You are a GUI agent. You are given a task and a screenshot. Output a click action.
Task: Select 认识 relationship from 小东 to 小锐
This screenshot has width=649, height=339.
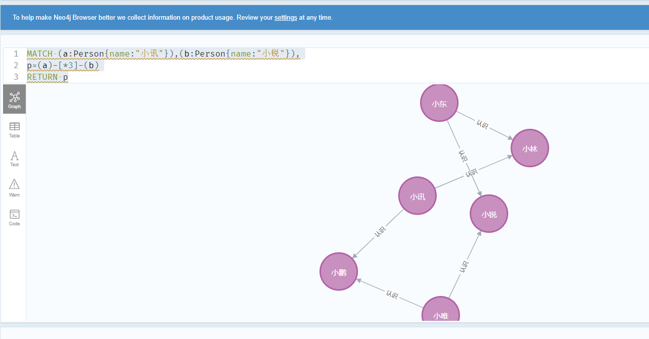point(462,155)
